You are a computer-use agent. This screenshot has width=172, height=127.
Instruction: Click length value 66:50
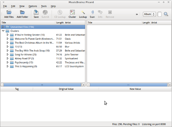pos(59,46)
